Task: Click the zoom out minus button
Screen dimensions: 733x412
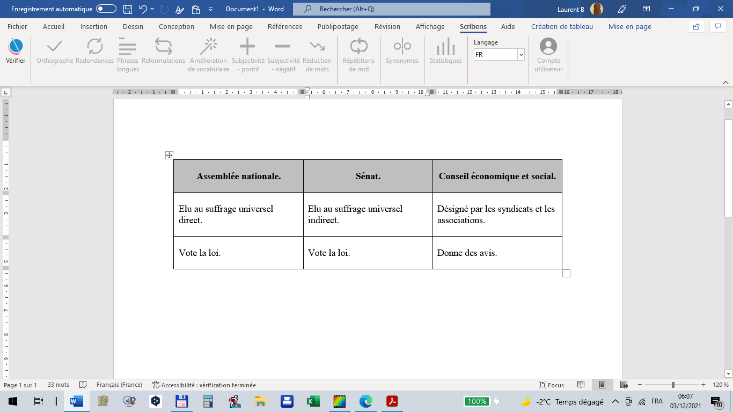Action: tap(639, 385)
